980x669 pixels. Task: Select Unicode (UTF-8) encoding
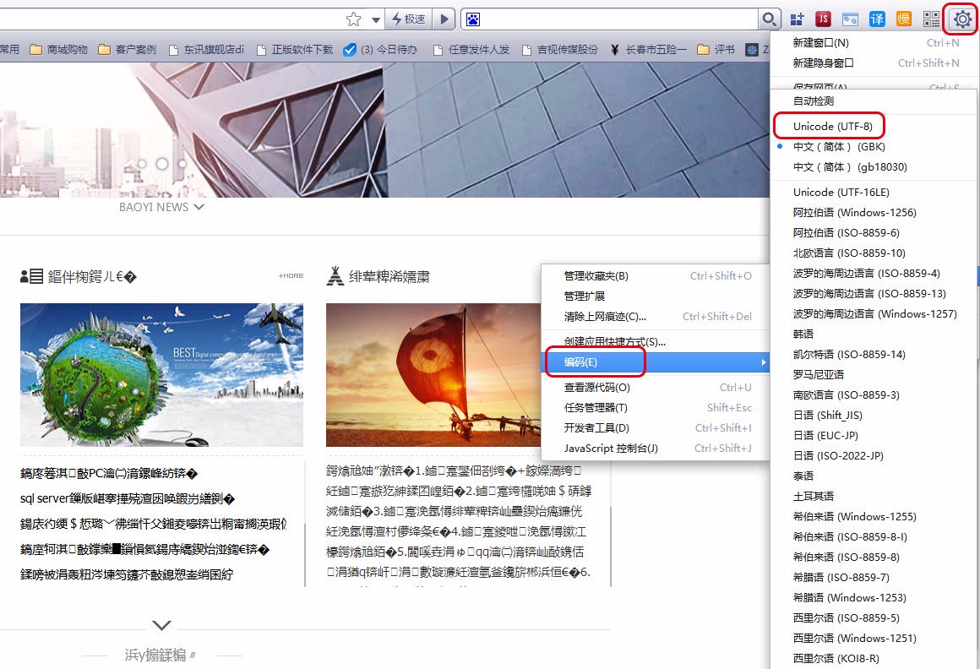pos(829,125)
